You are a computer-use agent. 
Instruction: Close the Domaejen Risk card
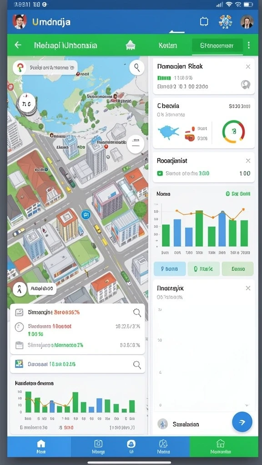click(248, 67)
